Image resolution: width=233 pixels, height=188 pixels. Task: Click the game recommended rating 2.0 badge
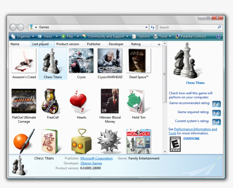[216, 104]
